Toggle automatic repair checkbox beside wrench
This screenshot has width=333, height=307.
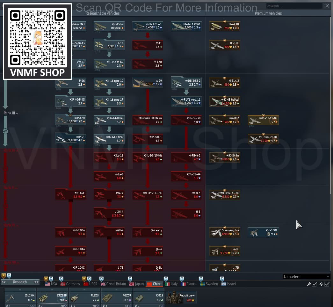(315, 284)
